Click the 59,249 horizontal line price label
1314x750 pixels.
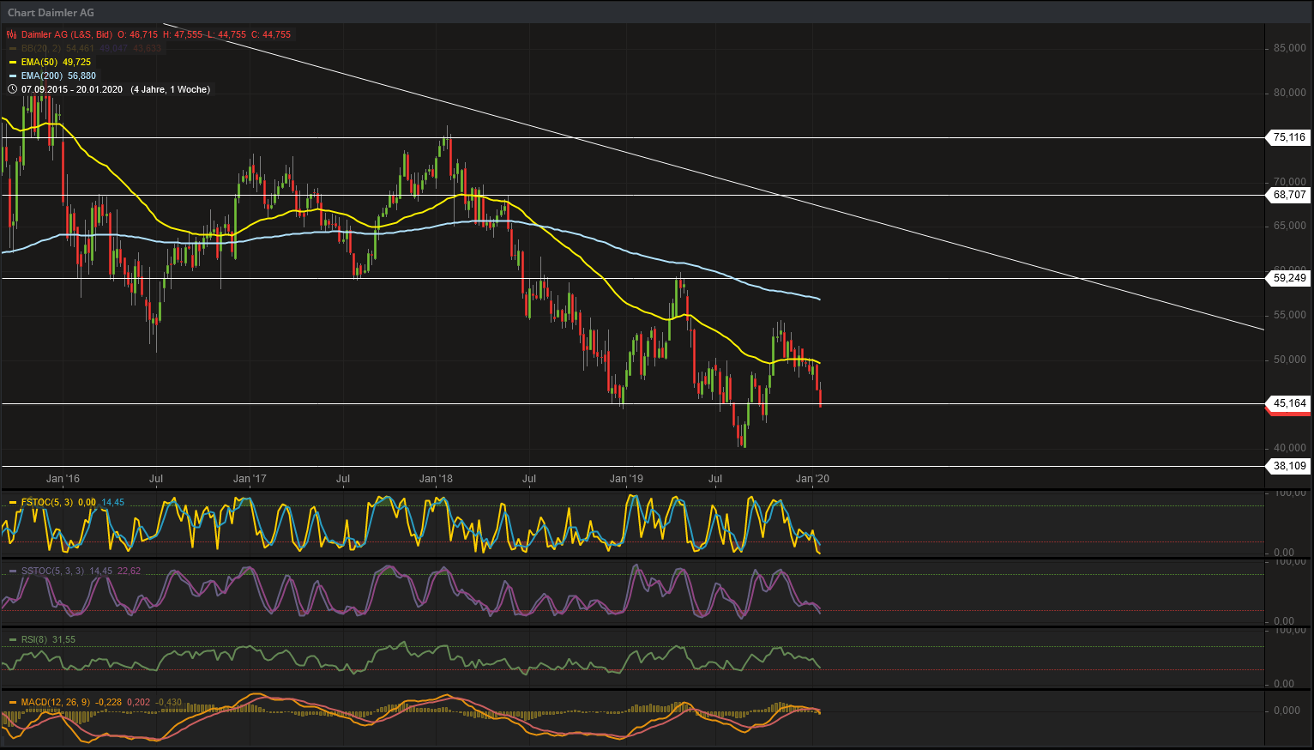(x=1289, y=278)
